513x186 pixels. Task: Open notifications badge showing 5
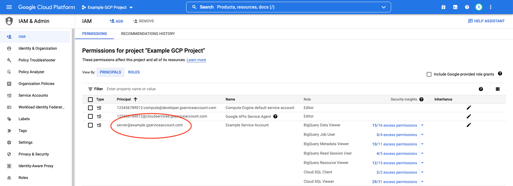(x=479, y=7)
